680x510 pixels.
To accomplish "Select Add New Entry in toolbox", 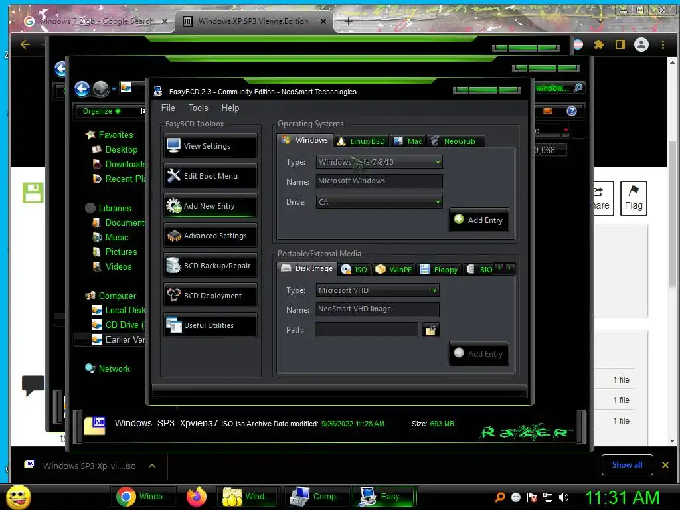I will tap(211, 206).
